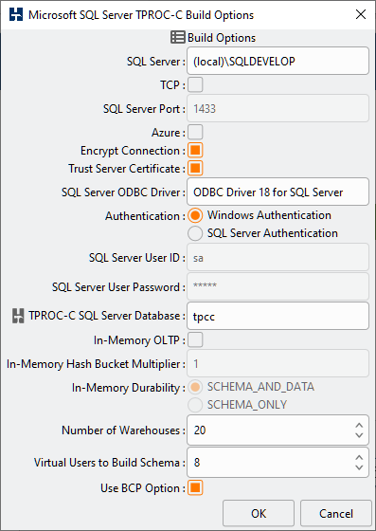Screen dimensions: 376x531
Task: Decrease the Number of Warehouses value
Action: (x=359, y=435)
